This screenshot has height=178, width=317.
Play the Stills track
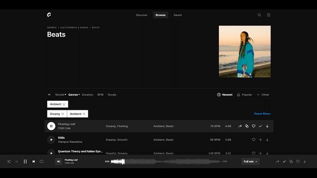coord(51,139)
